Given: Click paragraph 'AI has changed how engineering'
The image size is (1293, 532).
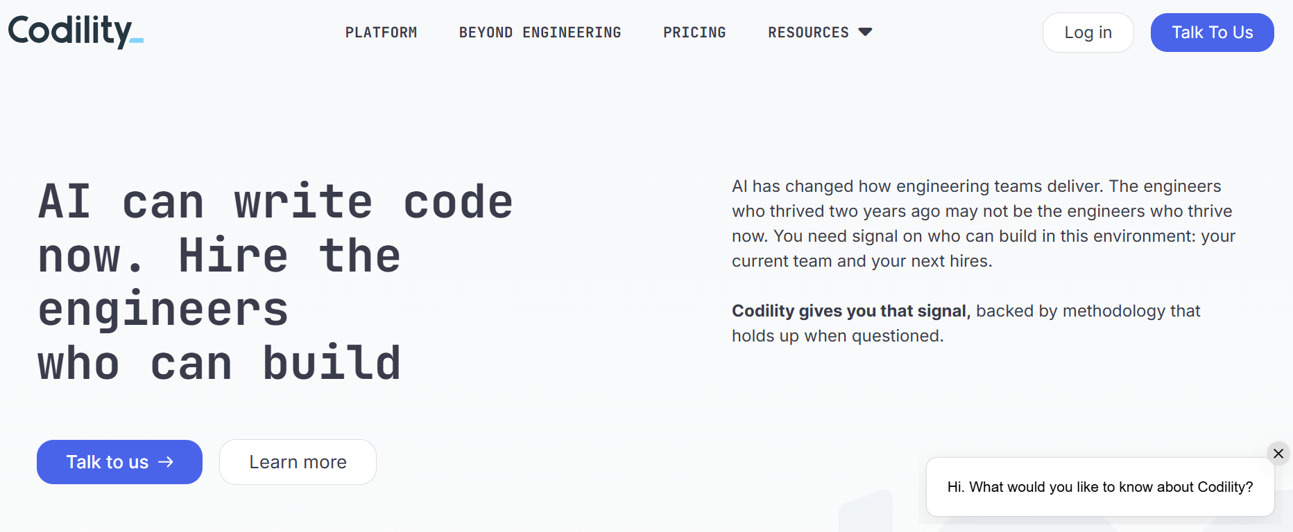Looking at the screenshot, I should pyautogui.click(x=984, y=224).
